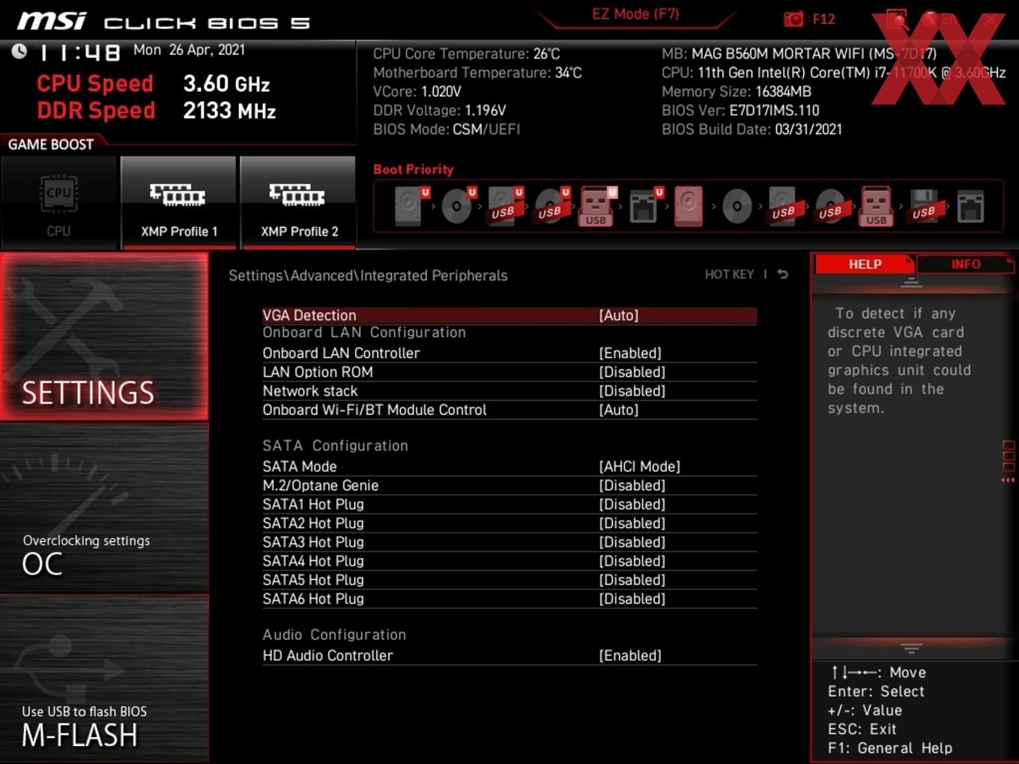Click the F12 screenshot shortcut label
This screenshot has width=1019, height=764.
[x=823, y=19]
